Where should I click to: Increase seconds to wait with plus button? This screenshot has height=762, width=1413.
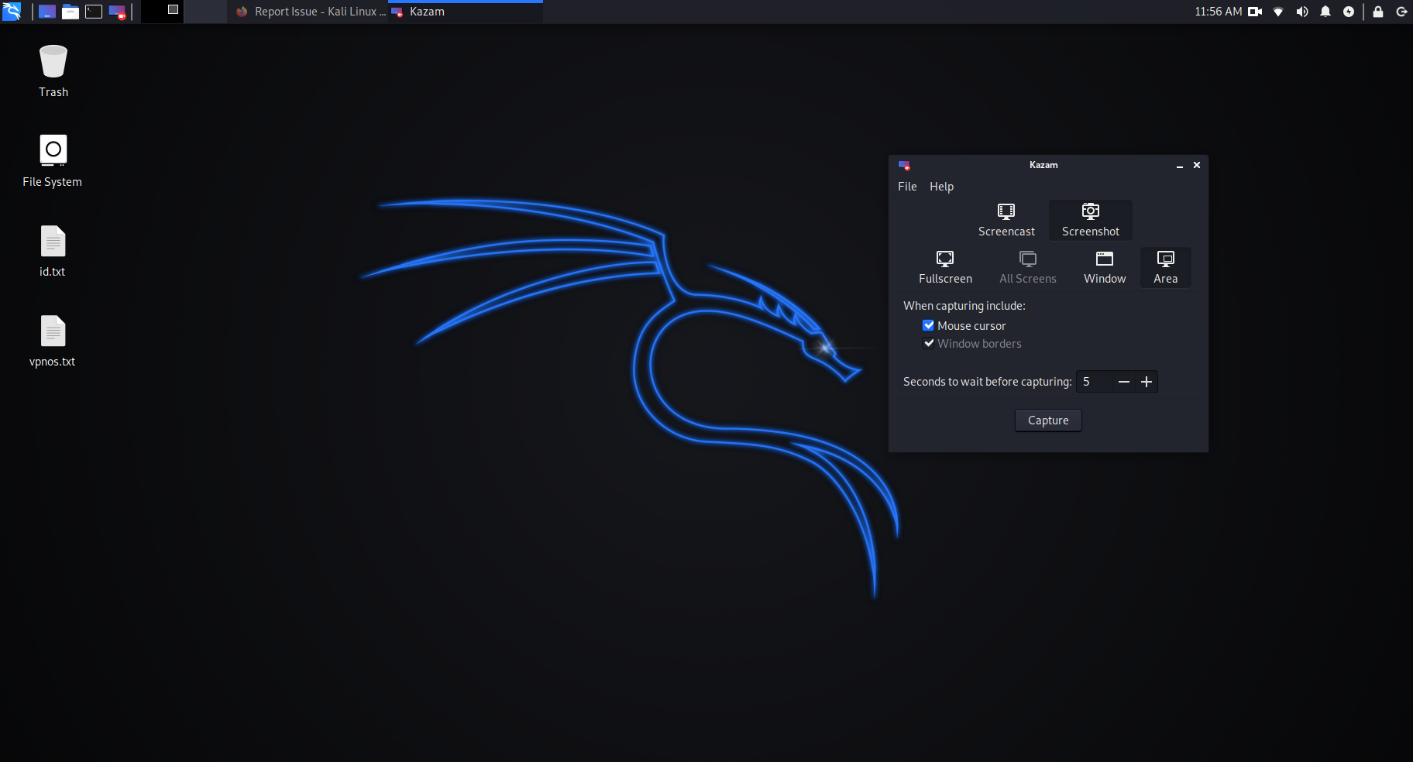1147,382
